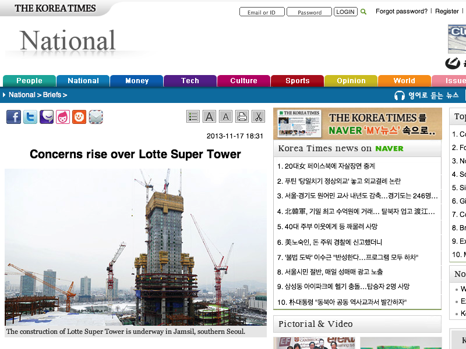Screen dimensions: 466x349
Task: Open the Money navigation tab
Action: click(137, 81)
